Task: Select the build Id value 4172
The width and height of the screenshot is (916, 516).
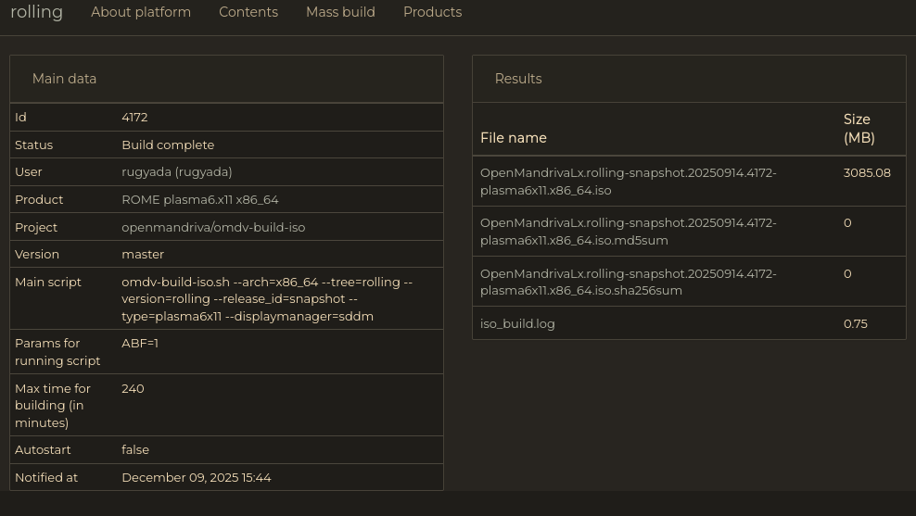Action: [x=134, y=117]
